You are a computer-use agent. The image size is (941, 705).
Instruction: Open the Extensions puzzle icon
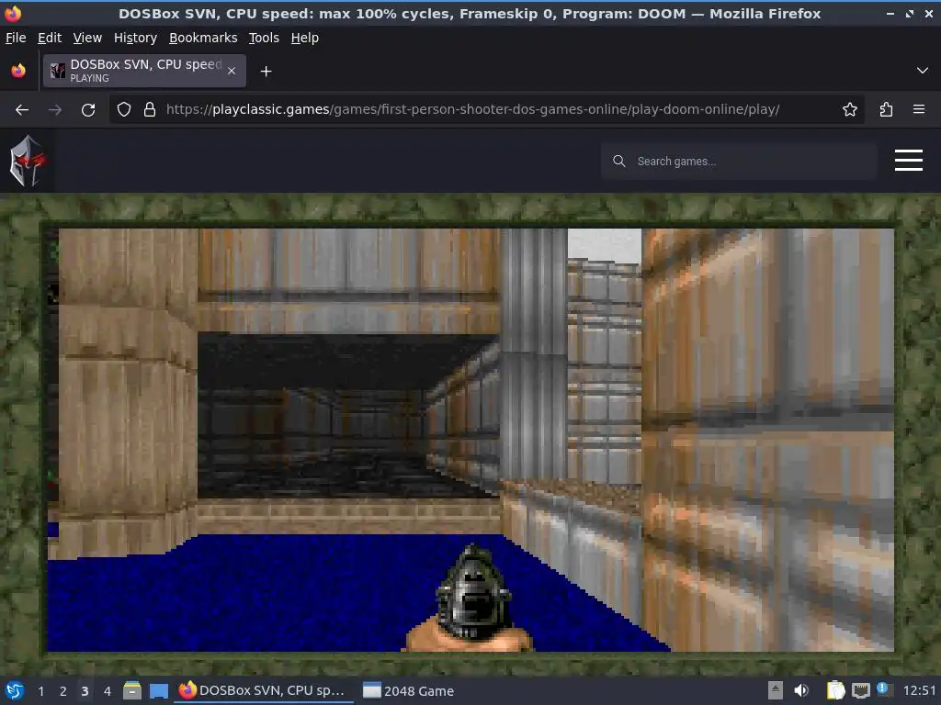point(886,110)
